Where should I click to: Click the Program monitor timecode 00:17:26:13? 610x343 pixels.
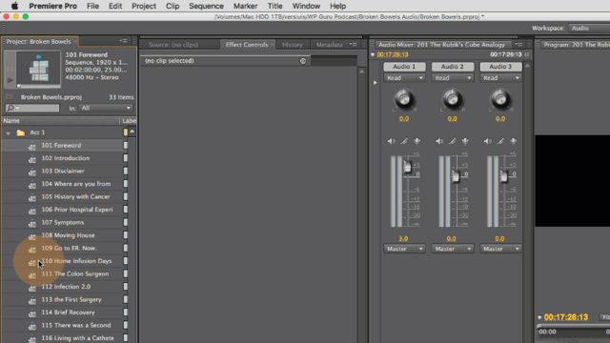(x=565, y=317)
